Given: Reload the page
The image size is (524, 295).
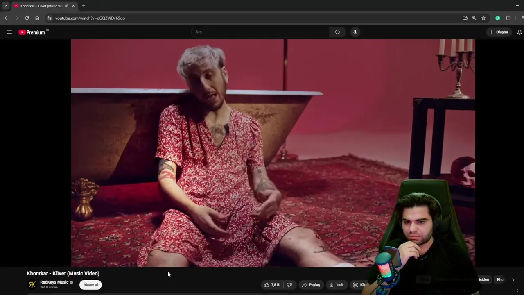Looking at the screenshot, I should 27,18.
